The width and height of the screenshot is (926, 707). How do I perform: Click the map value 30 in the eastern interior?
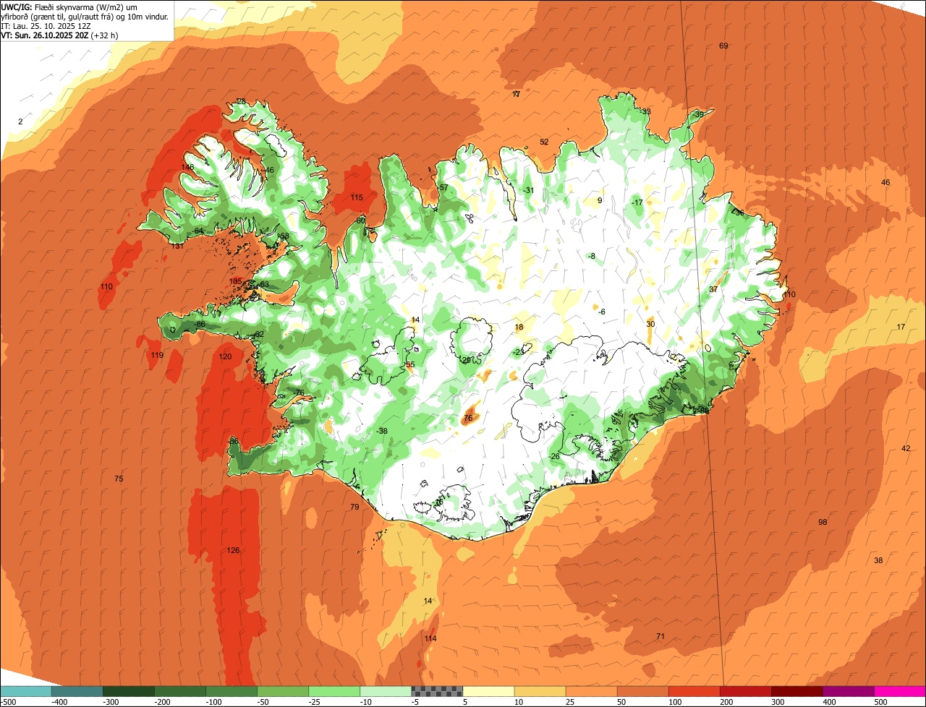[x=650, y=324]
